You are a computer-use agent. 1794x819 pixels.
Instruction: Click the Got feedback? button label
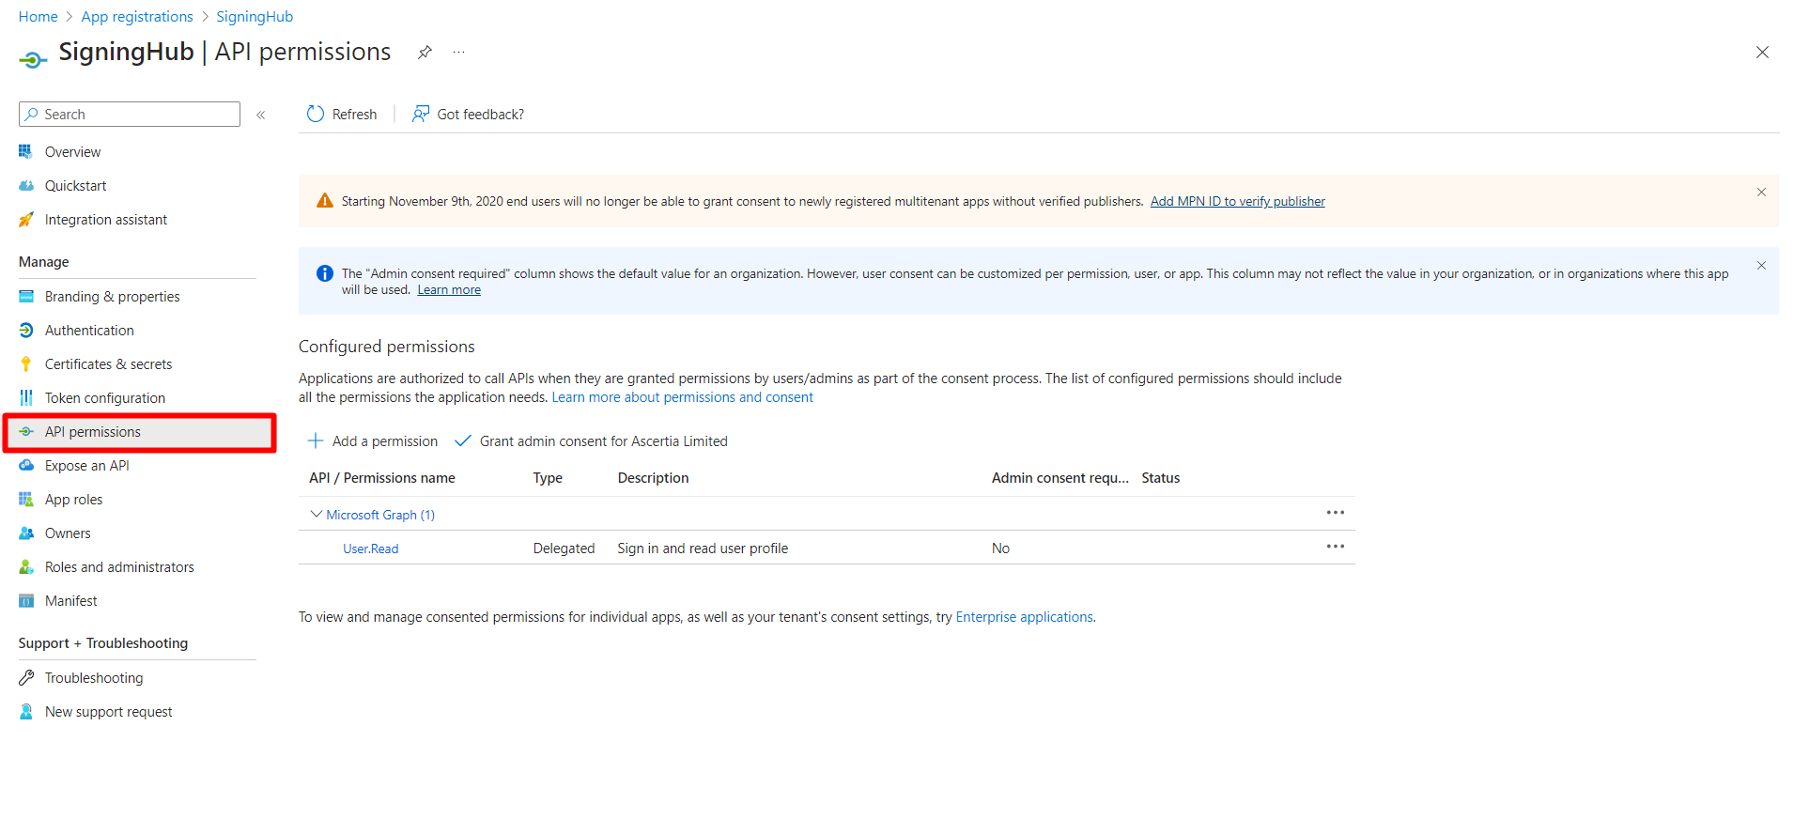click(x=480, y=114)
